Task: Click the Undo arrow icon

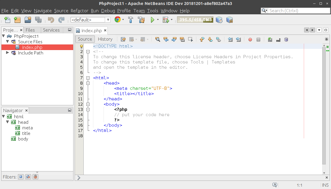Action: point(51,20)
